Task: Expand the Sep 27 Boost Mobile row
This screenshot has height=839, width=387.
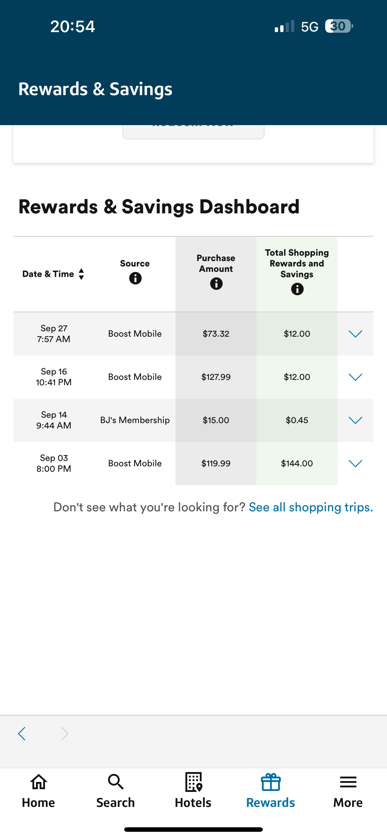Action: (355, 334)
